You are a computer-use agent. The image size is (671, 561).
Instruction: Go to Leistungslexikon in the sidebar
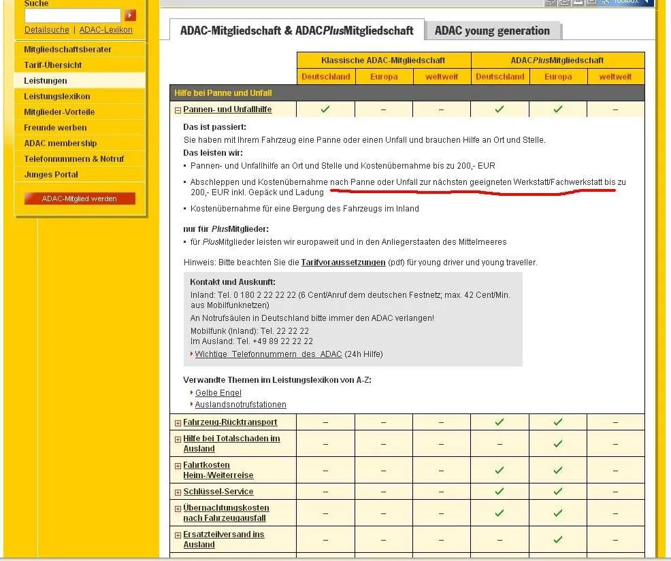click(x=57, y=97)
